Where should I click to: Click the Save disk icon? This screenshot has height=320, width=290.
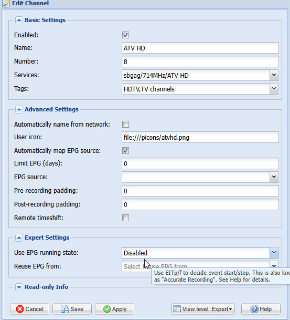pos(65,309)
